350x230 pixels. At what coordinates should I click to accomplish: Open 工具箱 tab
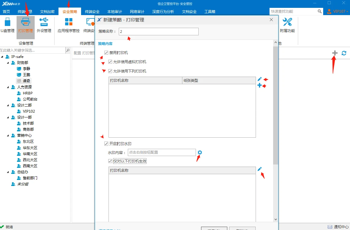(210, 12)
